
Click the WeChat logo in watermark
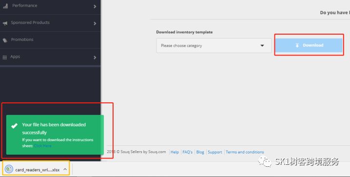click(265, 161)
